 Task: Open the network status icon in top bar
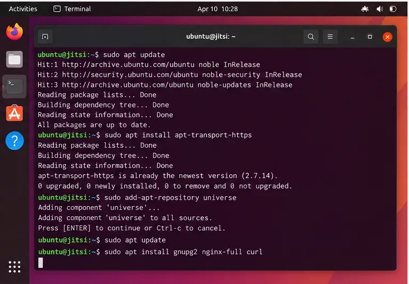(365, 9)
